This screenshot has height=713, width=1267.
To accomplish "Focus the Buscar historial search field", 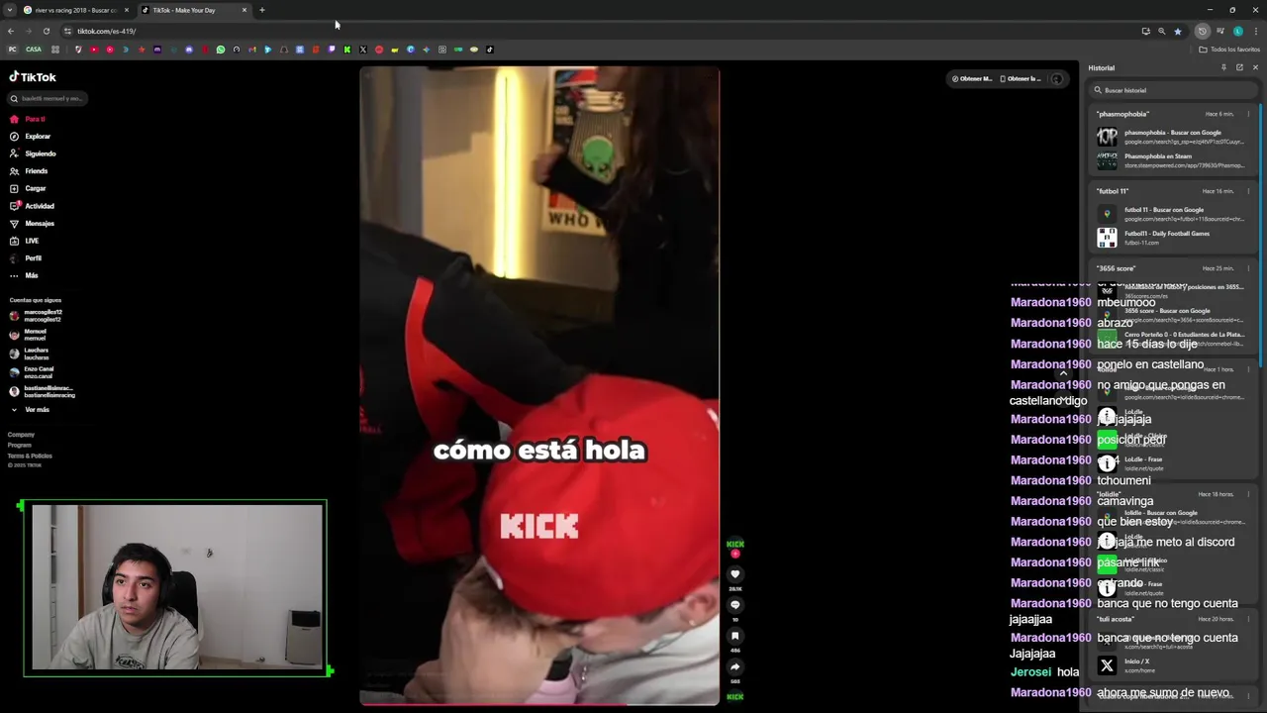I will coord(1174,90).
